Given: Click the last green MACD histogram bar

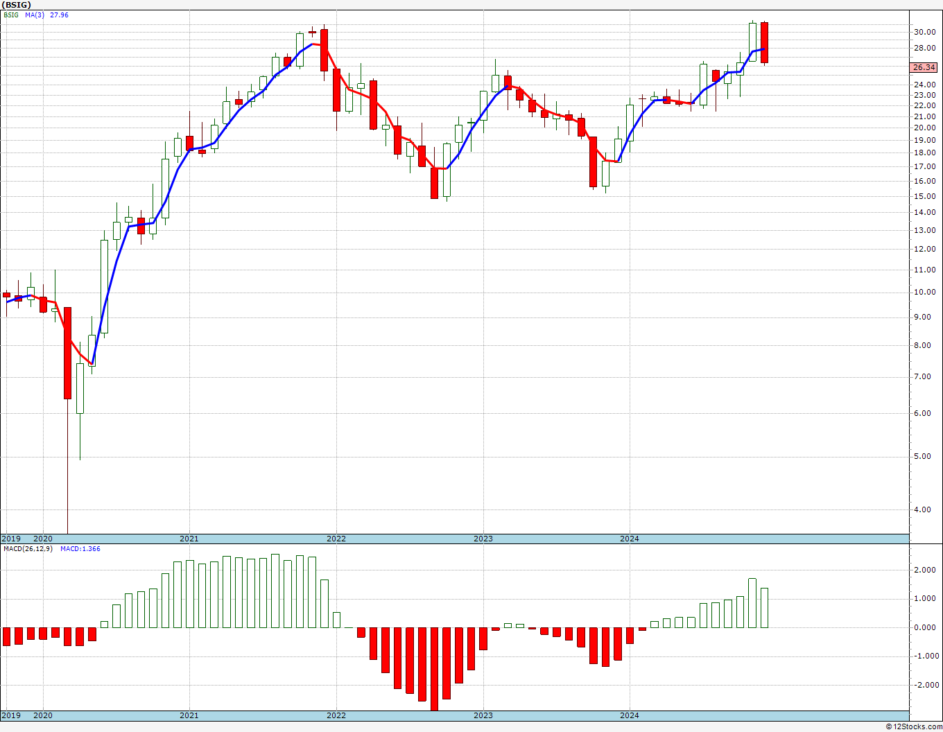Looking at the screenshot, I should 764,608.
